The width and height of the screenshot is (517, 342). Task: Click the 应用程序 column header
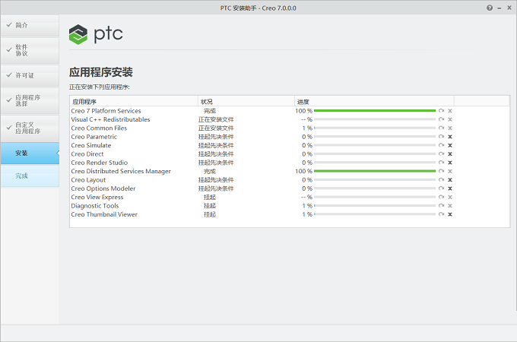pos(134,102)
